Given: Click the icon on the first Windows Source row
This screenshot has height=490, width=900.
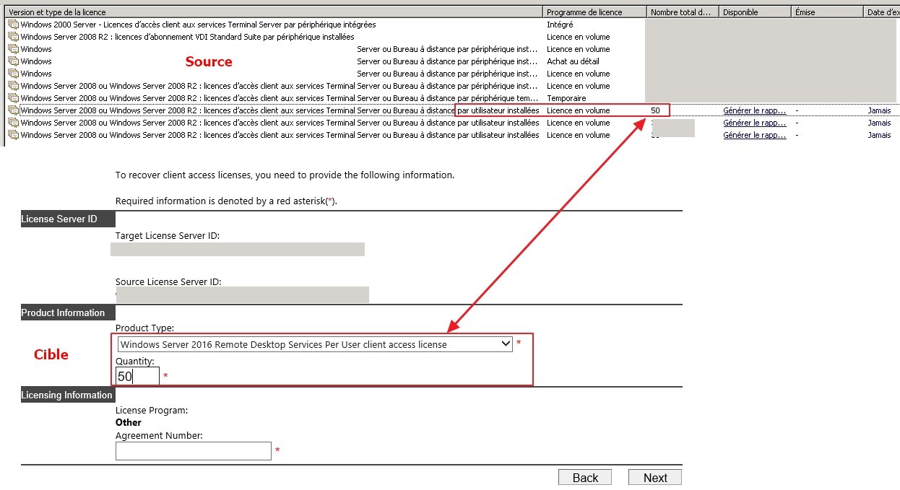Looking at the screenshot, I should [x=13, y=48].
